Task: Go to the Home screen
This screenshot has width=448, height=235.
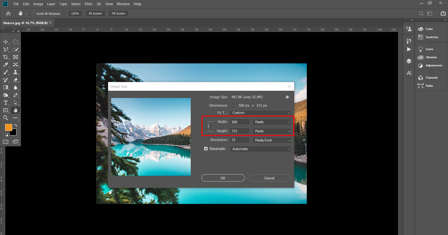Action: pyautogui.click(x=8, y=13)
